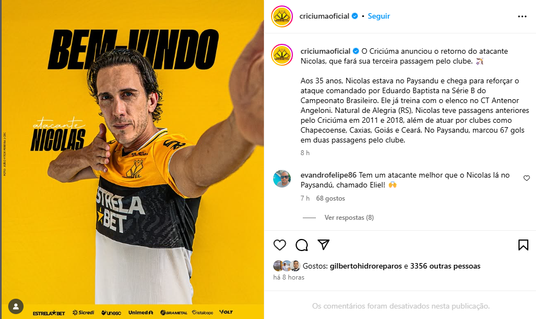Expand Ver respostas (8) replies

point(349,218)
